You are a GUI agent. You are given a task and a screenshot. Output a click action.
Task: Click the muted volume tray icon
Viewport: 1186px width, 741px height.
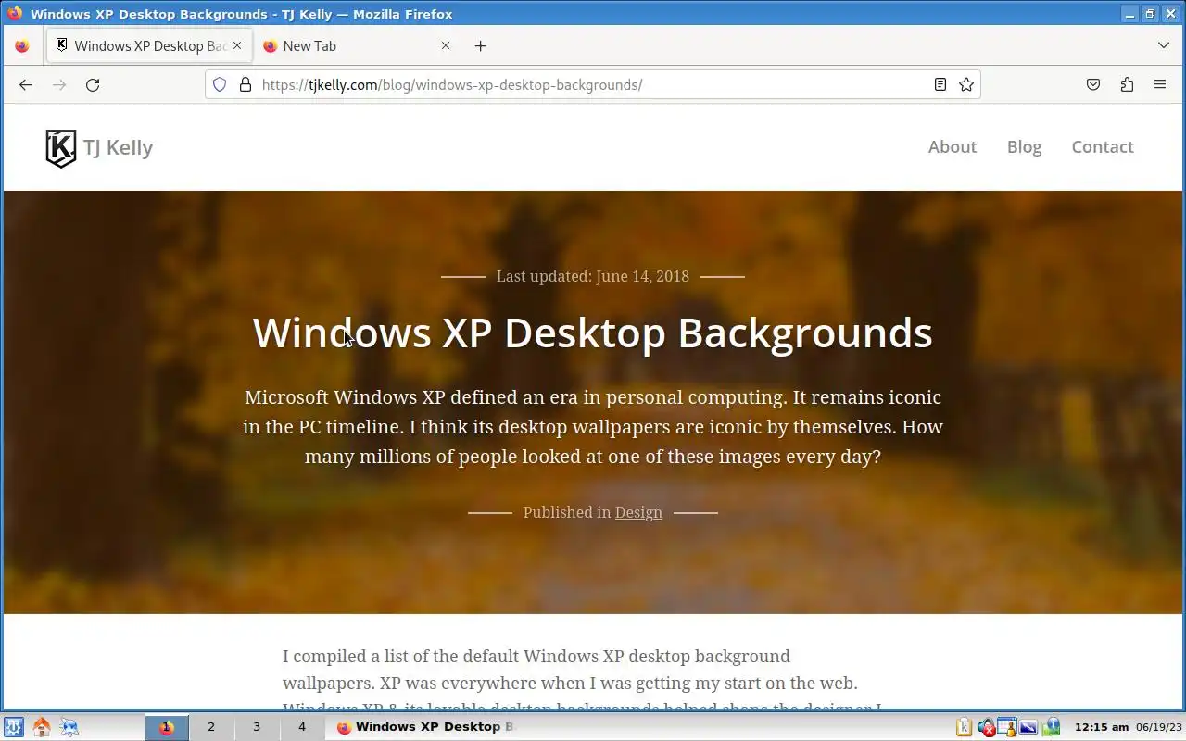(x=986, y=727)
